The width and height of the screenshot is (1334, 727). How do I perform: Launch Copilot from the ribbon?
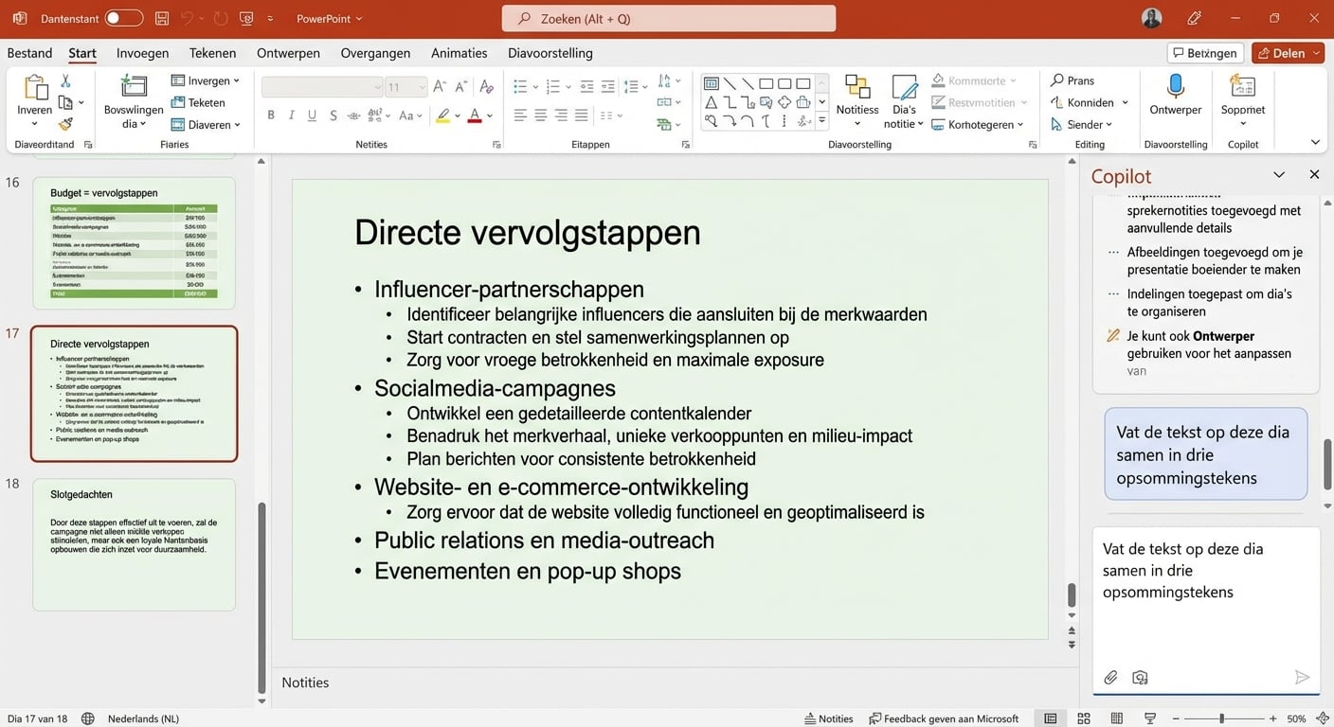tap(1242, 98)
